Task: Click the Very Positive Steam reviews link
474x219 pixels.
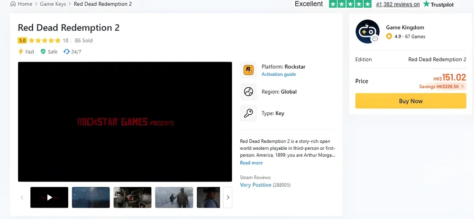Action: (x=255, y=185)
